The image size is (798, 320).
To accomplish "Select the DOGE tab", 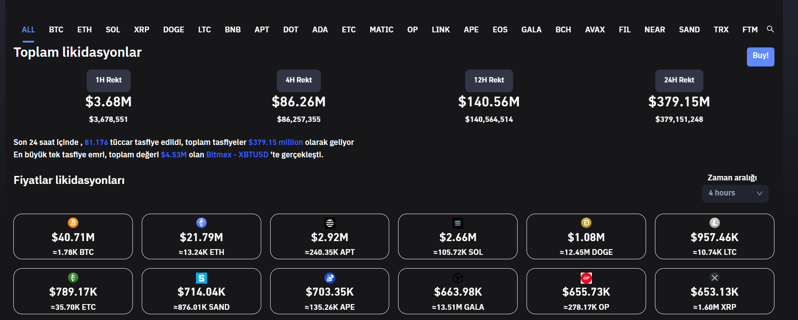I will tap(173, 30).
